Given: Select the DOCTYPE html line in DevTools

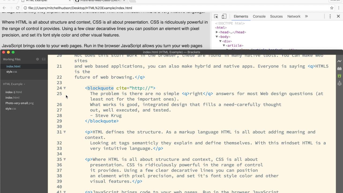Looking at the screenshot, I should 230,23.
